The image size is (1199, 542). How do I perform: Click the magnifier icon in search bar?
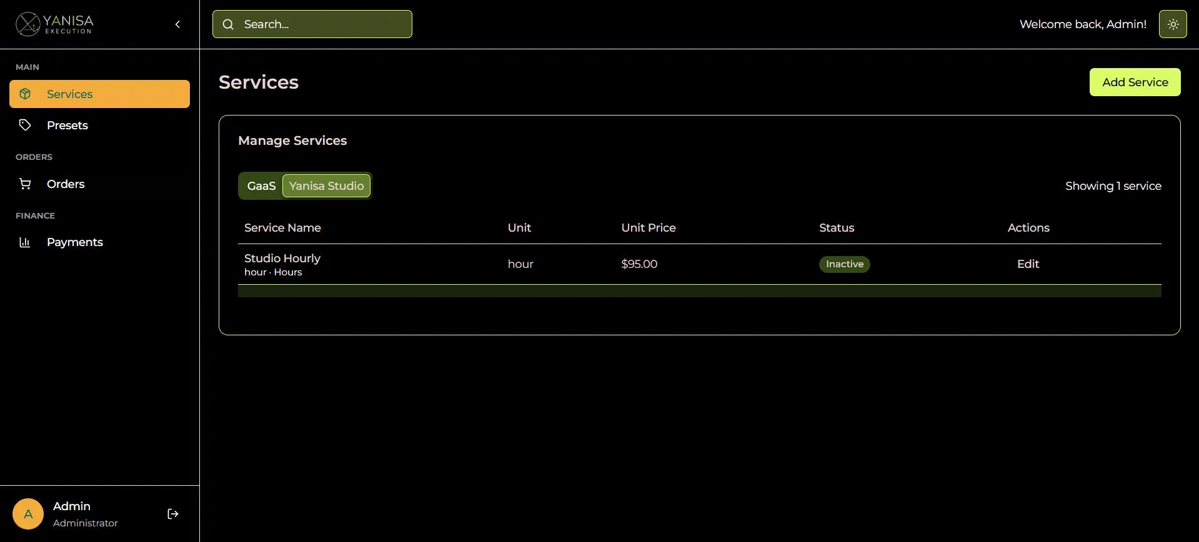pos(229,24)
